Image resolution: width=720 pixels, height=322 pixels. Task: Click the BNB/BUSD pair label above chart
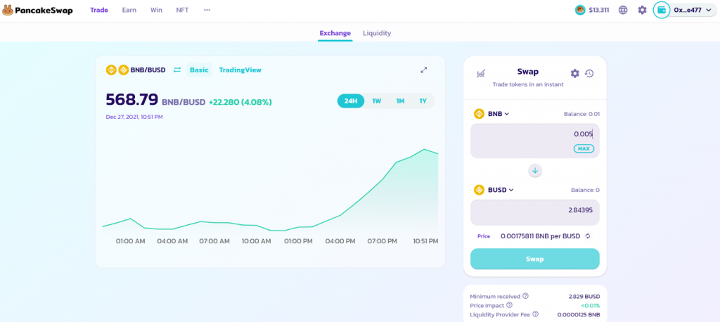(x=148, y=70)
